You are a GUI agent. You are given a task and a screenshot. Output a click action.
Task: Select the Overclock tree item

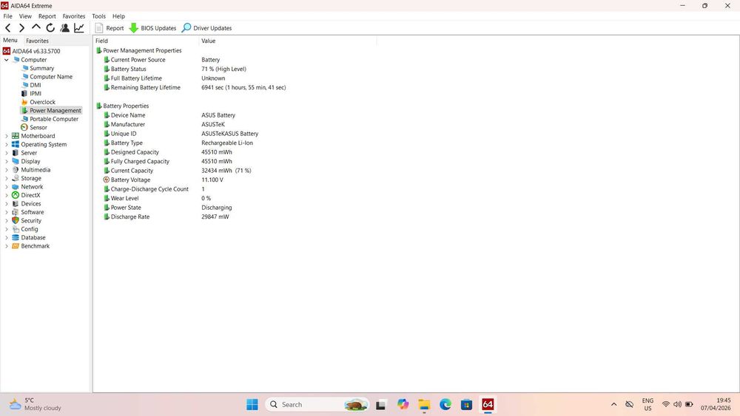[x=38, y=102]
